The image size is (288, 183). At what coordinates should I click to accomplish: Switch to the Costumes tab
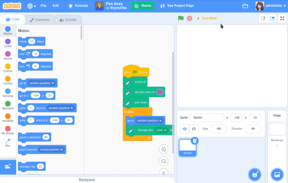(x=40, y=20)
